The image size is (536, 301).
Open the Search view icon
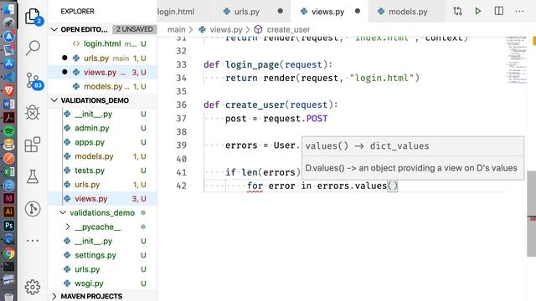point(33,48)
